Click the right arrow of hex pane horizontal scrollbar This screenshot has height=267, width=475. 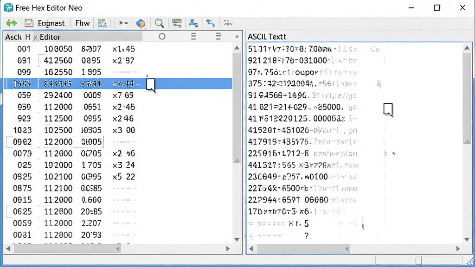228,249
